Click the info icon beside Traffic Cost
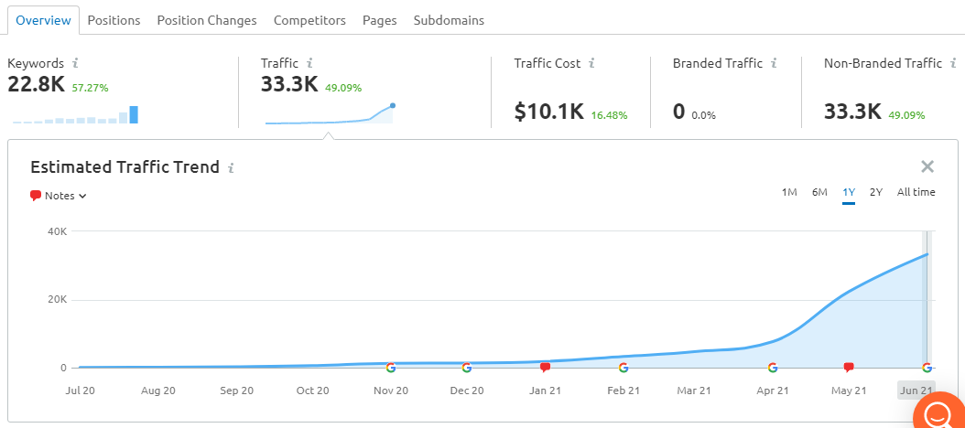Viewport: 965px width, 428px height. [591, 63]
